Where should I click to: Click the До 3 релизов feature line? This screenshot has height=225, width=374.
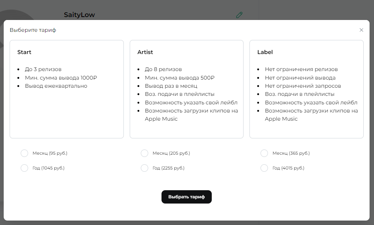tap(43, 69)
